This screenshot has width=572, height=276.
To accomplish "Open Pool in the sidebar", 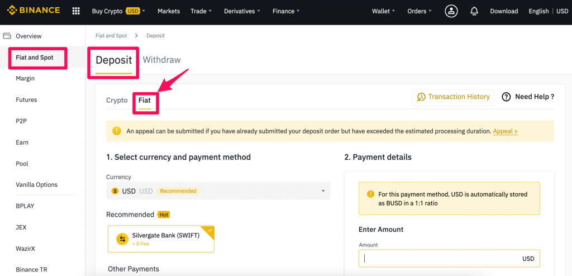I will (x=22, y=164).
